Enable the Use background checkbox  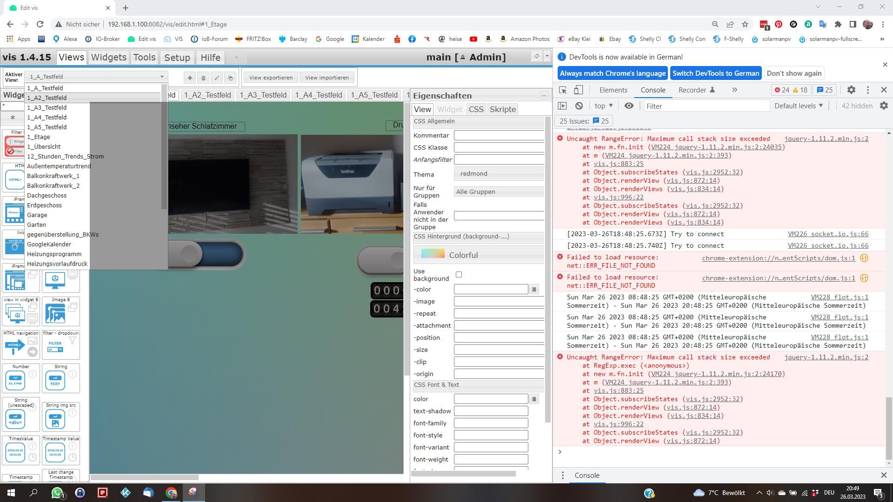pos(459,275)
